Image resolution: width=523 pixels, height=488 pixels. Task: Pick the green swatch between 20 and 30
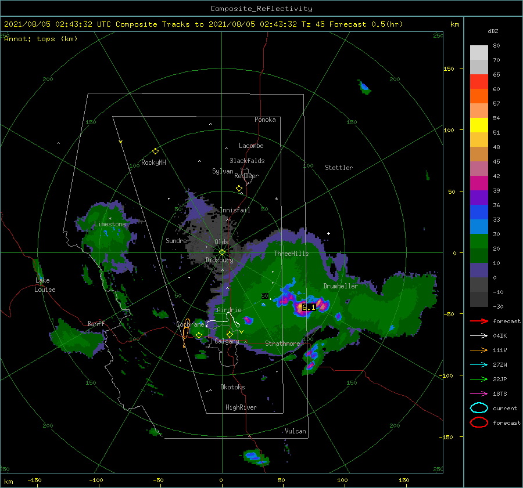479,241
